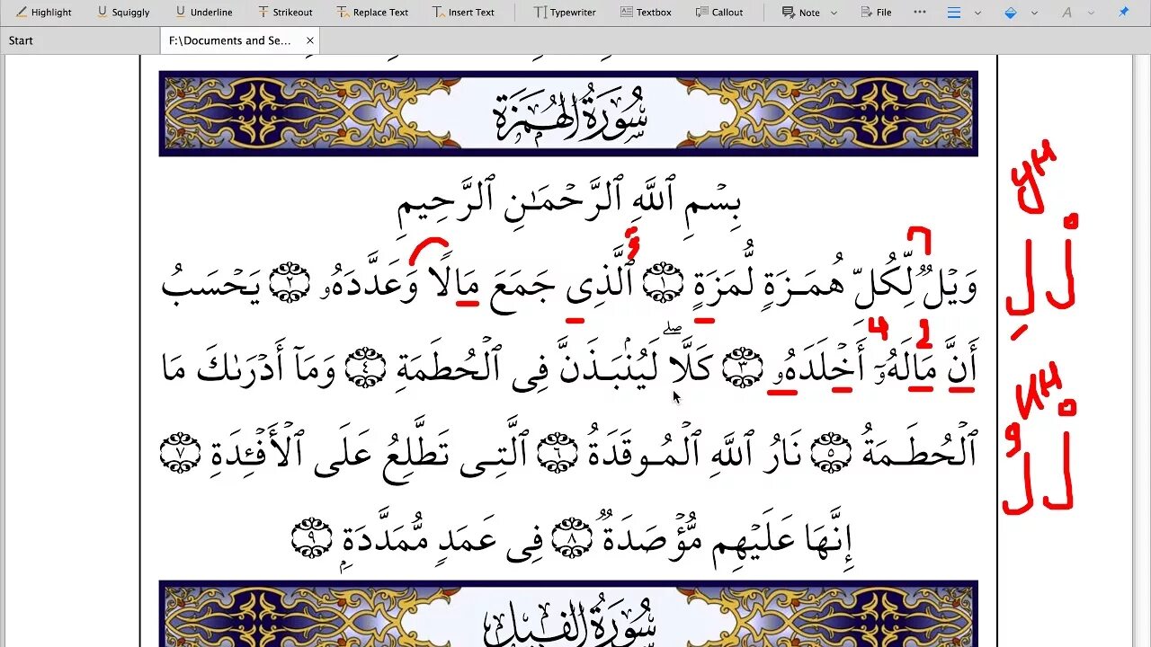The height and width of the screenshot is (647, 1151).
Task: Select the Highlight annotation tool
Action: 43,13
